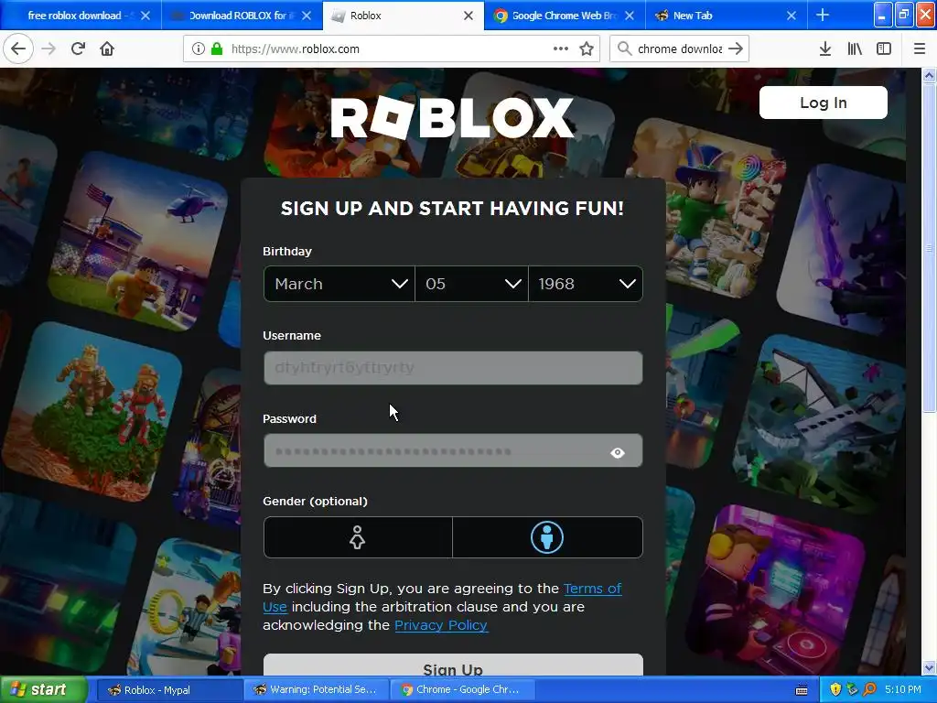Click the scrollbar down arrow

[x=929, y=667]
